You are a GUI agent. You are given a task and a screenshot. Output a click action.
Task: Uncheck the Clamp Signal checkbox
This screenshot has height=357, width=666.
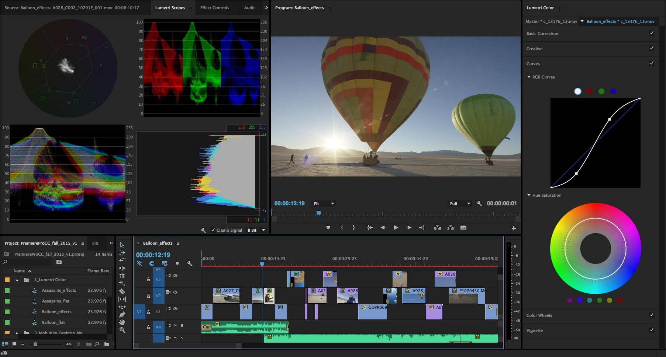point(213,230)
